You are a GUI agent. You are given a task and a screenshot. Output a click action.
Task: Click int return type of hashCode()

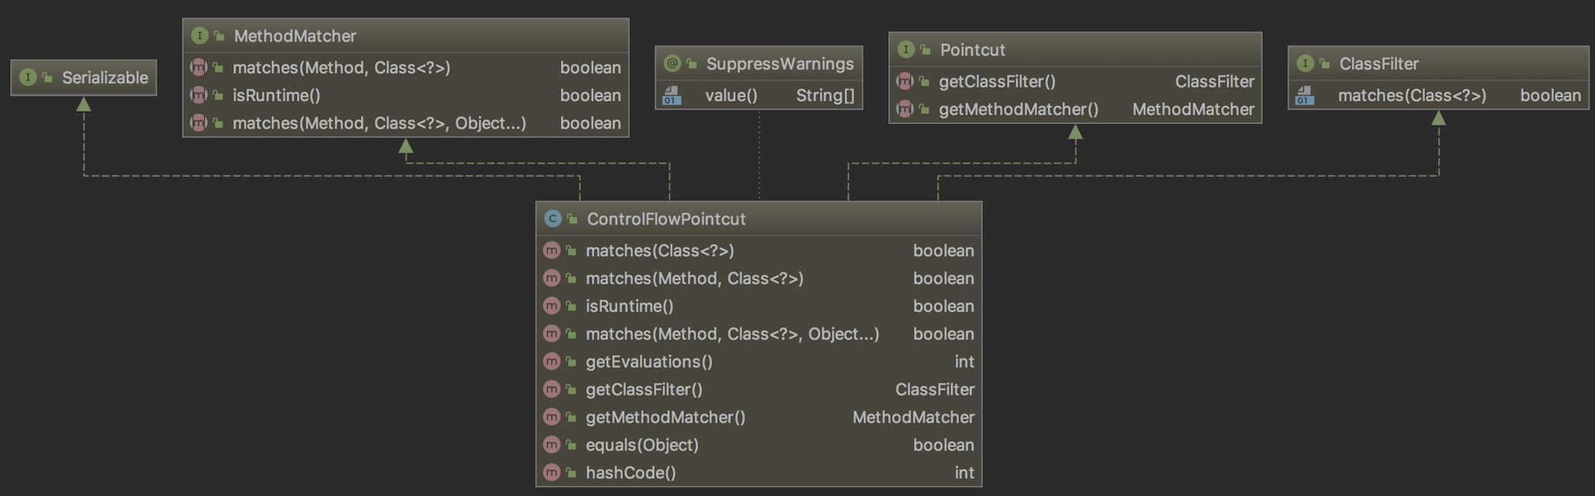point(964,473)
